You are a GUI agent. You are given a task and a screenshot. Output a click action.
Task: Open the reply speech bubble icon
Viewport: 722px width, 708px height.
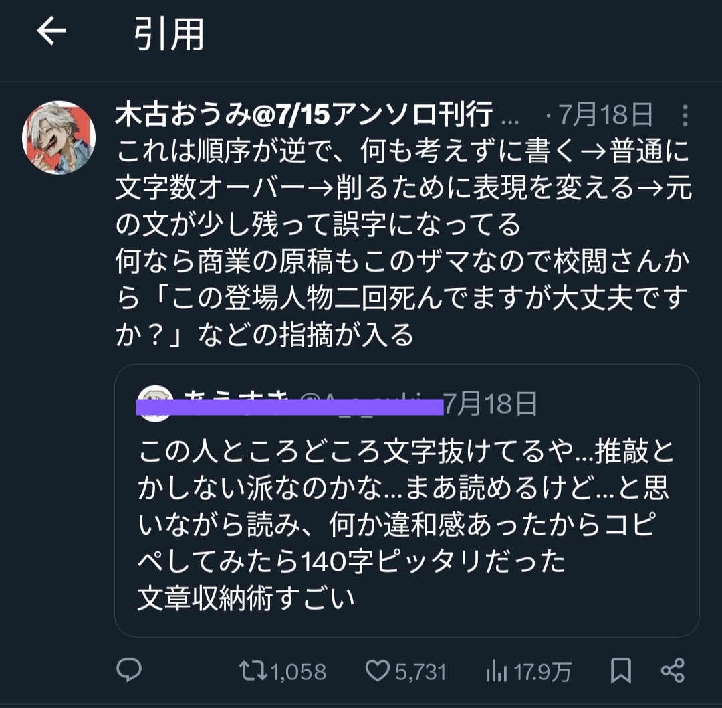click(129, 670)
